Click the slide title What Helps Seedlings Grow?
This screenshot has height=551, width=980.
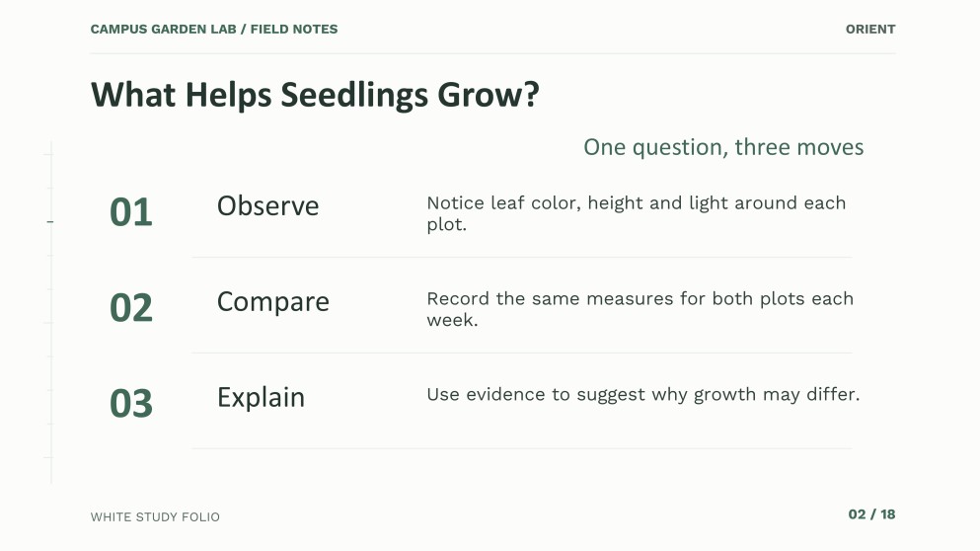pos(315,96)
